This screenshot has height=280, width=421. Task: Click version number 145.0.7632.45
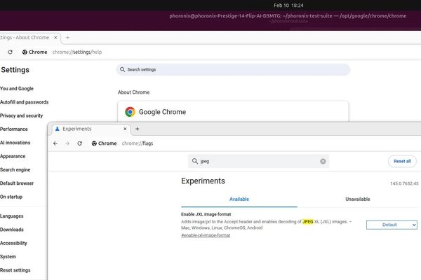[x=404, y=183]
